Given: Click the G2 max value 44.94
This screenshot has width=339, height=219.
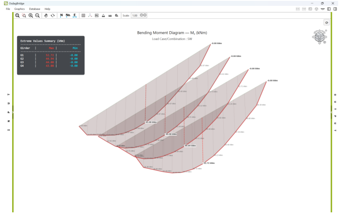Looking at the screenshot, I should (x=50, y=59).
